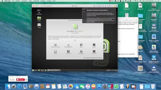Click the clock in Mint panel

(x=115, y=70)
